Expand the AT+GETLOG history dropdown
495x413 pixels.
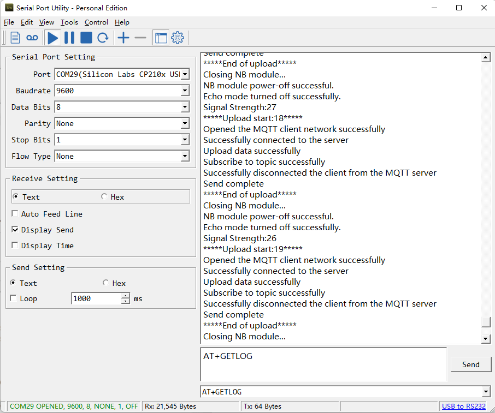pos(486,392)
